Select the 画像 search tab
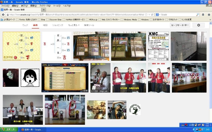212x132 pixels. (x=35, y=25)
